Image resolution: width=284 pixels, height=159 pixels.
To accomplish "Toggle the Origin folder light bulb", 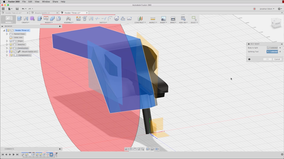I will tap(11, 41).
